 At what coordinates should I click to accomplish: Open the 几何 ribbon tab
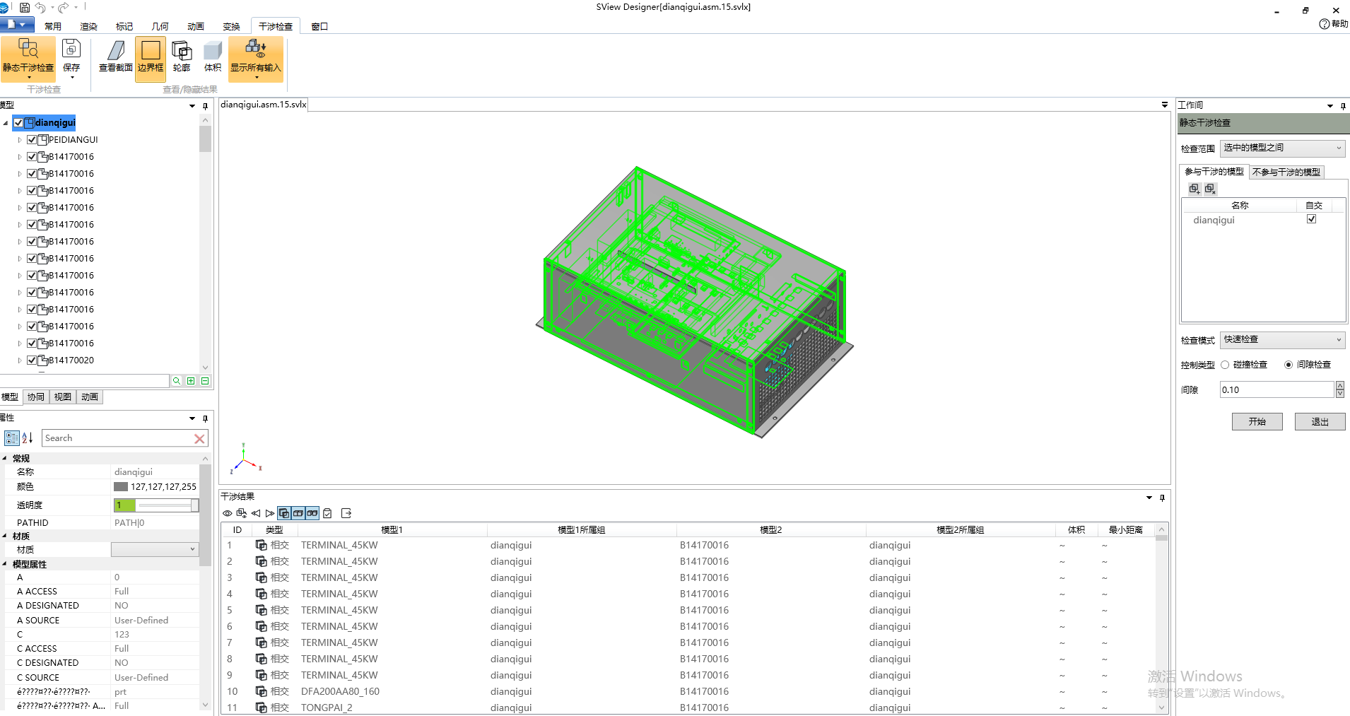160,26
